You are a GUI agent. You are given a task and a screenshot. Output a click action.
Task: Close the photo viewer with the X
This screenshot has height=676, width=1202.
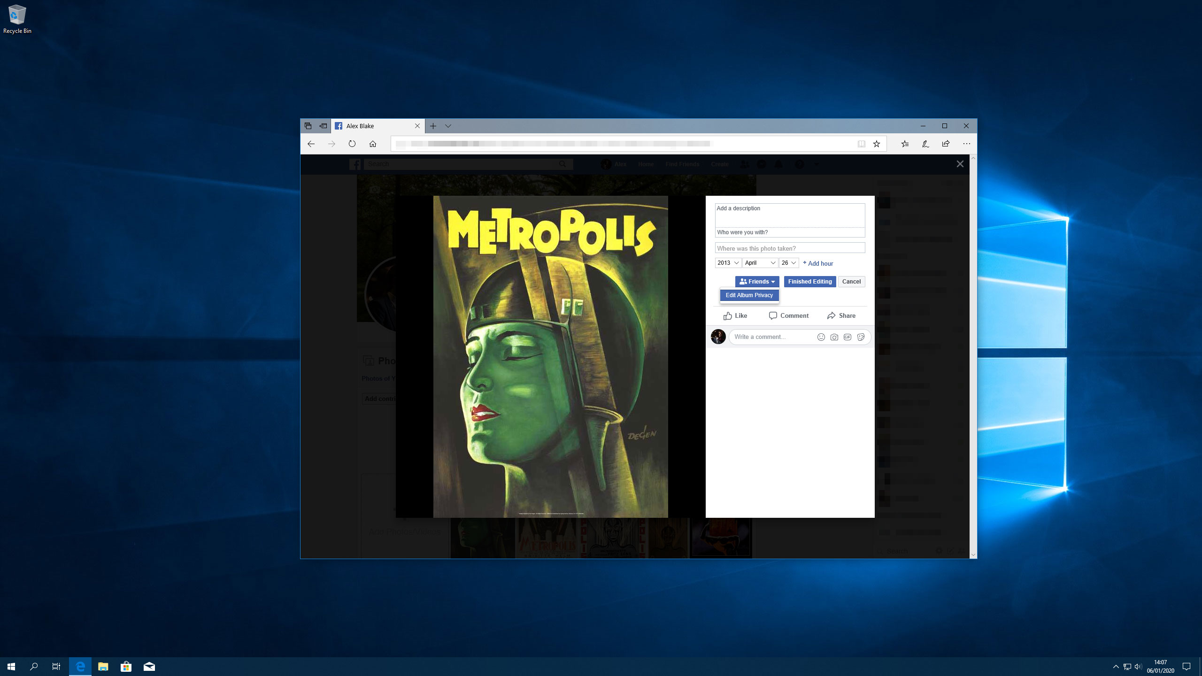960,164
